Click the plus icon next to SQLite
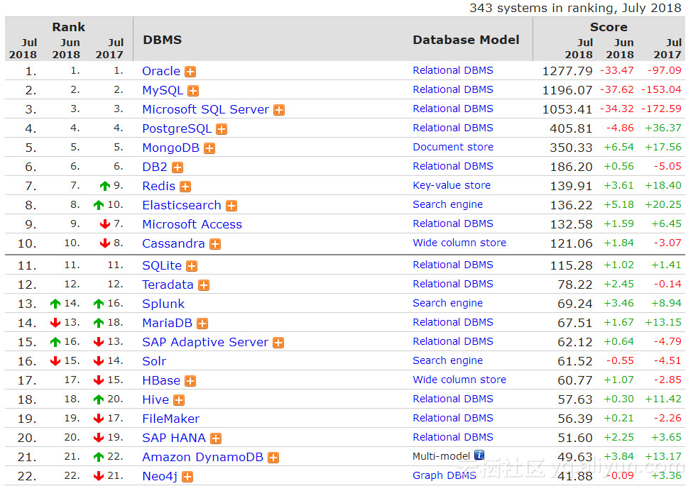693x486 pixels. [x=192, y=266]
